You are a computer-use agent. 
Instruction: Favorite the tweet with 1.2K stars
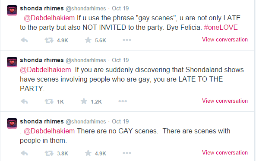pos(84,101)
